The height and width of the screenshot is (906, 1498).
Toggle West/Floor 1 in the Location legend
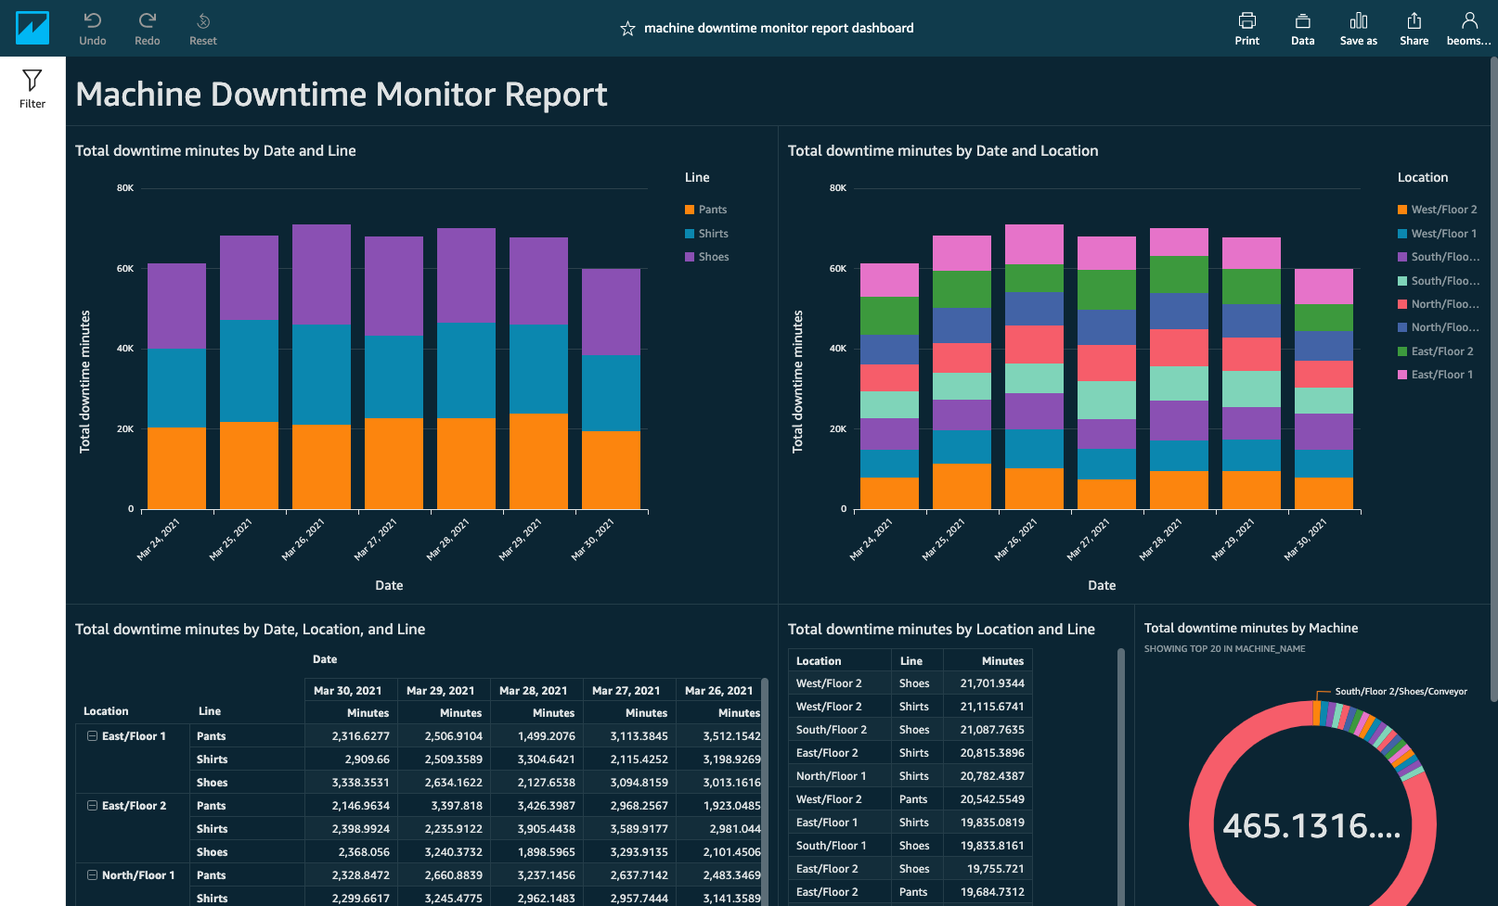[1438, 233]
